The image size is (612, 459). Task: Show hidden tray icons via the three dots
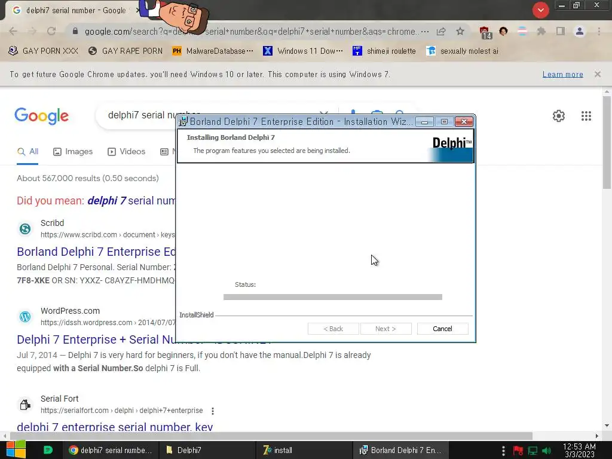click(x=503, y=450)
